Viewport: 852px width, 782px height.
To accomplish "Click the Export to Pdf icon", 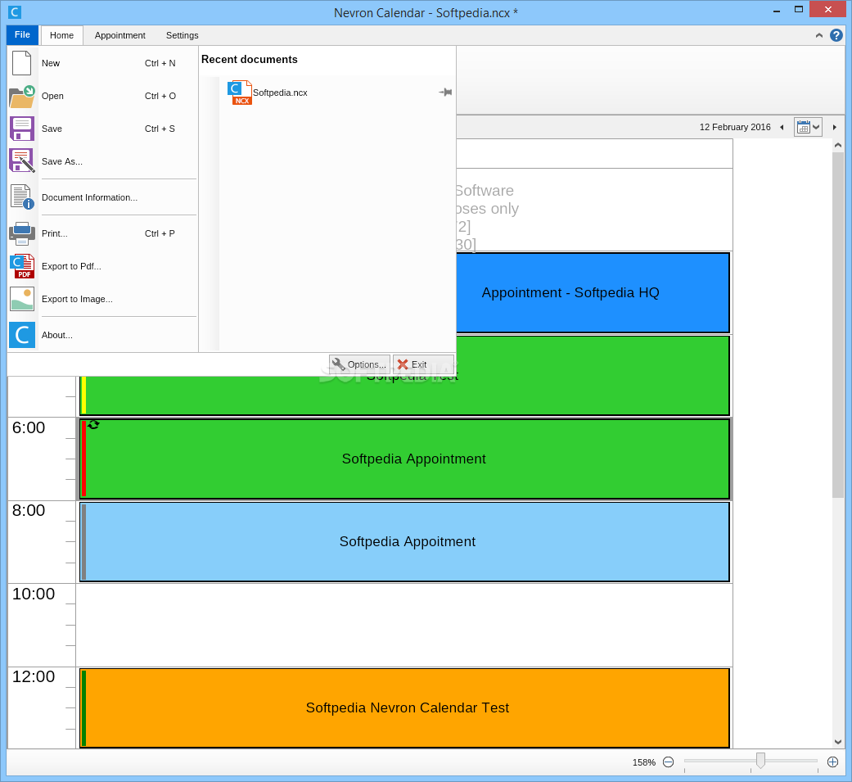I will 22,266.
